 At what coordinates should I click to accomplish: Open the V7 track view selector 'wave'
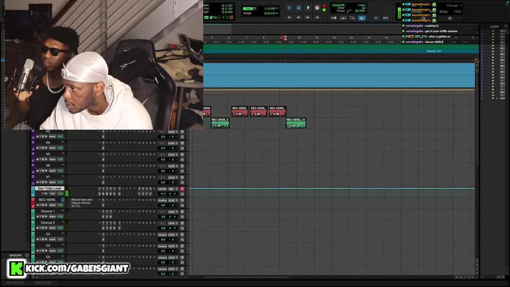coord(52,182)
